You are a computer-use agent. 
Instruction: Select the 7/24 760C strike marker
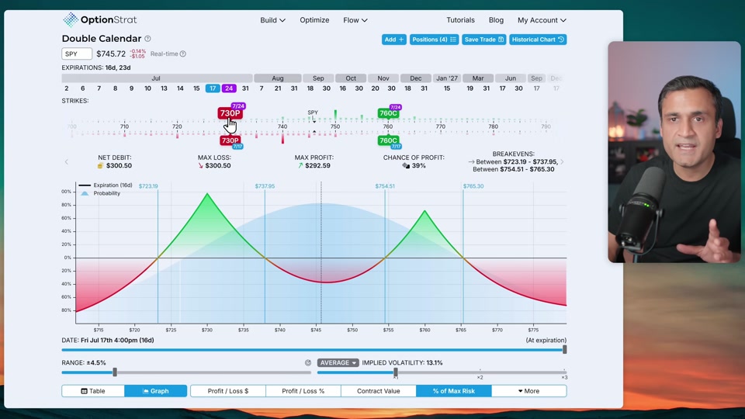coord(388,113)
